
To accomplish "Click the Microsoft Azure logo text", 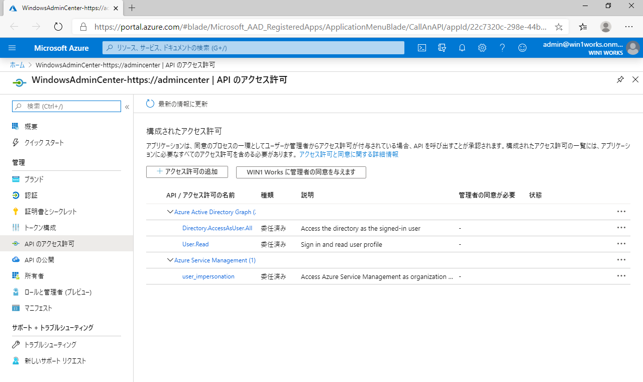I will (x=61, y=48).
